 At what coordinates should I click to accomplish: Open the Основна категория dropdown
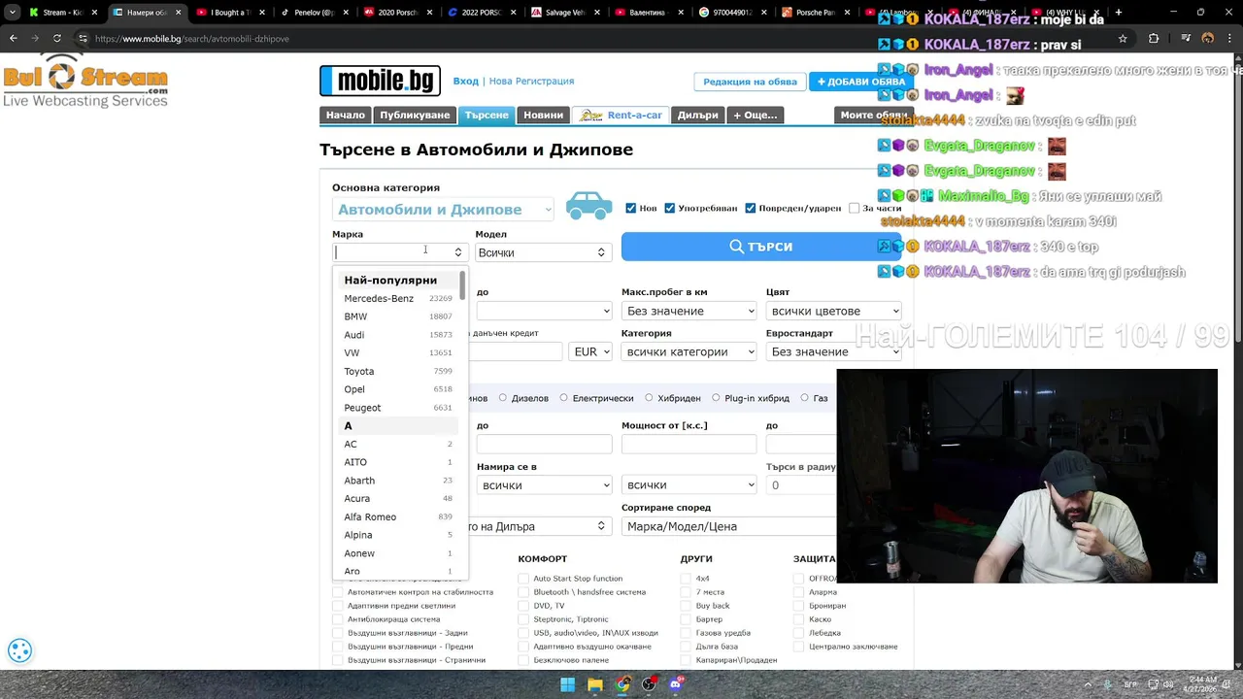(x=443, y=210)
